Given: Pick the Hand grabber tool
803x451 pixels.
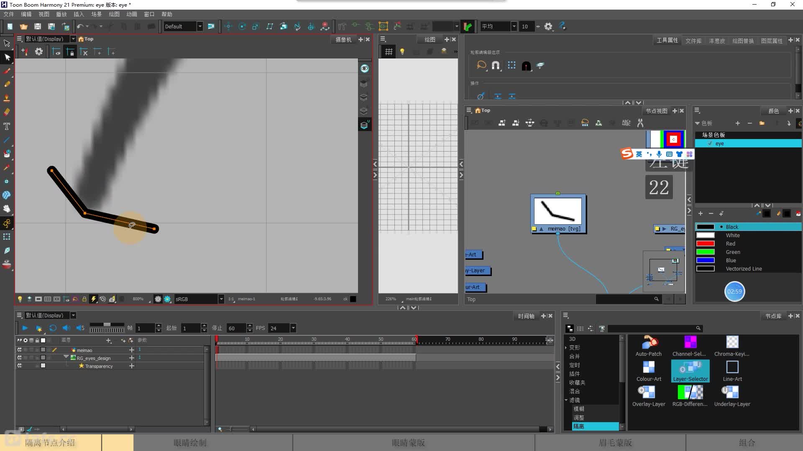Looking at the screenshot, I should (7, 209).
